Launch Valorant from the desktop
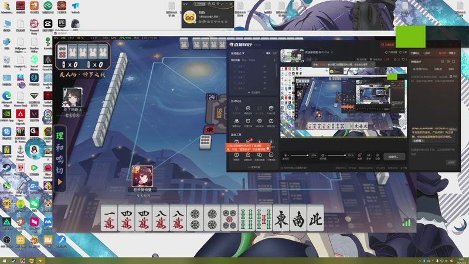Screen dimensions: 469x264 pos(34,114)
